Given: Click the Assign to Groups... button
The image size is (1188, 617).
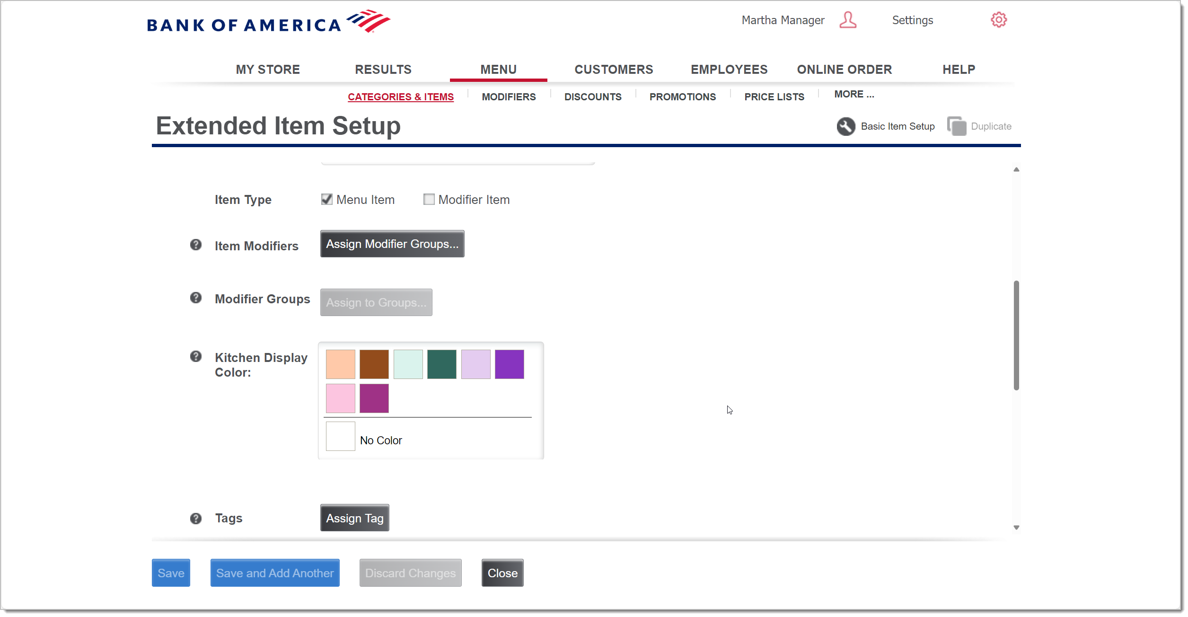Looking at the screenshot, I should point(376,302).
